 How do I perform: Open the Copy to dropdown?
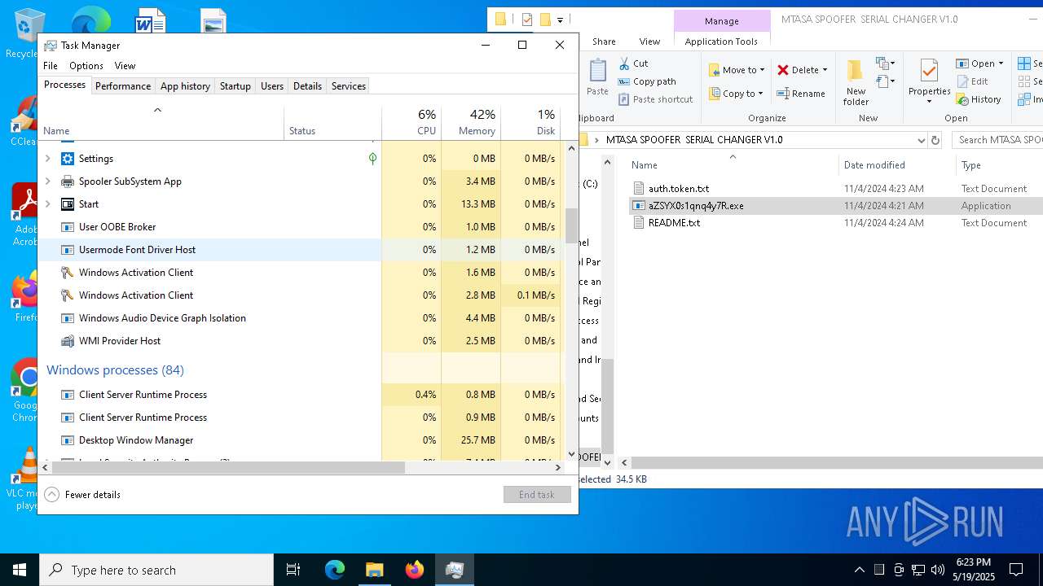coord(737,94)
